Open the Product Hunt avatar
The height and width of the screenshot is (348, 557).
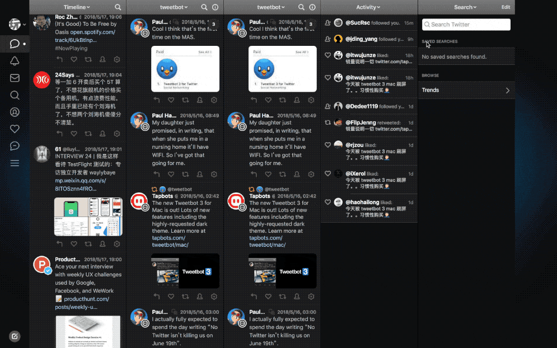click(42, 265)
